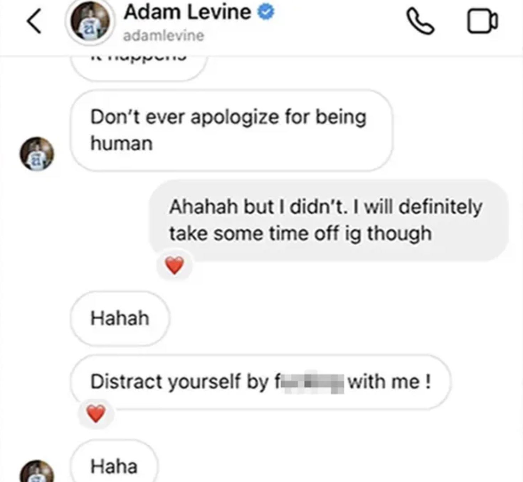The width and height of the screenshot is (523, 482).
Task: Select the 'Distract yourself by' message bubble
Action: [x=261, y=382]
